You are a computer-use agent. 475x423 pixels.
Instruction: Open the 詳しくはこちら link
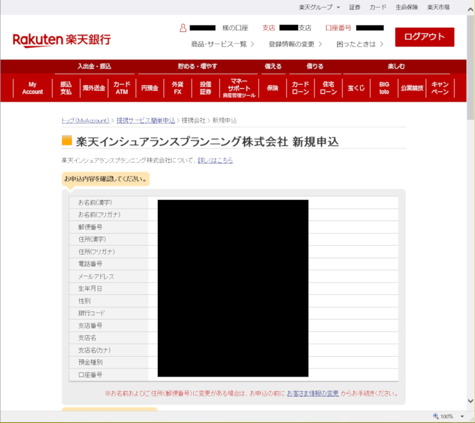coord(216,160)
